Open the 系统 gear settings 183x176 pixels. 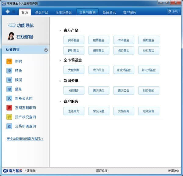(x=173, y=11)
